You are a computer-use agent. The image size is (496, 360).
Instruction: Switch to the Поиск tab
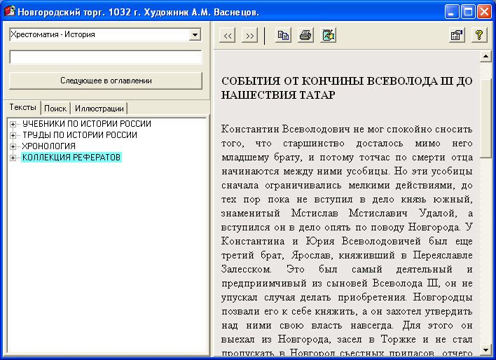55,109
